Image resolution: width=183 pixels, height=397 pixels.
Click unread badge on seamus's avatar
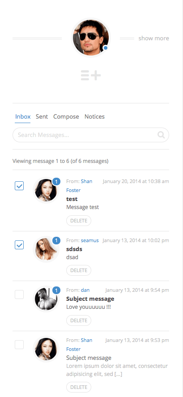56,240
